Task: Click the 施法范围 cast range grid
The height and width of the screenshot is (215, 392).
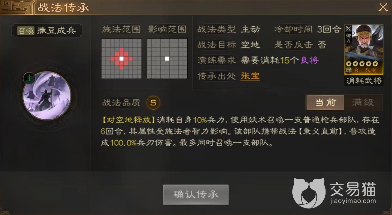Action: point(121,58)
